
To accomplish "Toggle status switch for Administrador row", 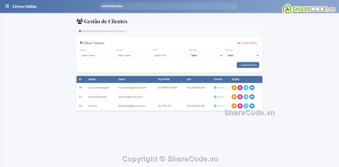I will [x=252, y=97].
